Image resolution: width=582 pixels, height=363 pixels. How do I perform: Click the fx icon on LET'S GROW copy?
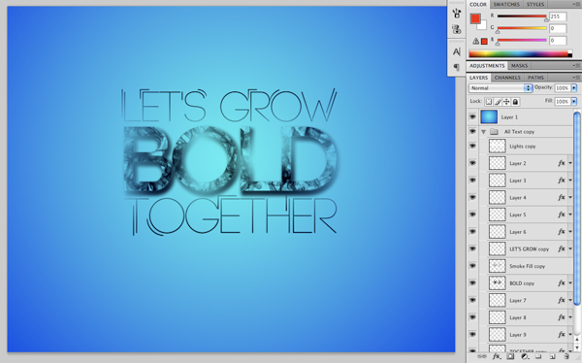pyautogui.click(x=562, y=248)
